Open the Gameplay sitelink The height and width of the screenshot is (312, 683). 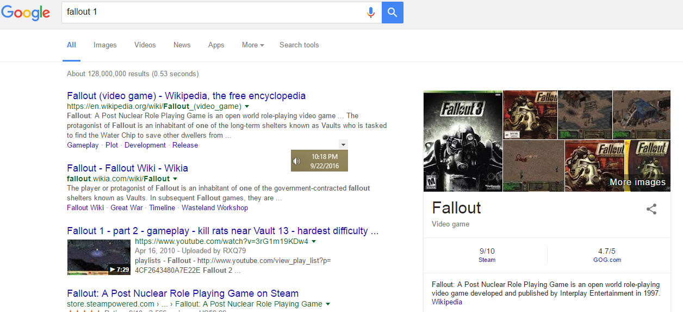point(83,145)
